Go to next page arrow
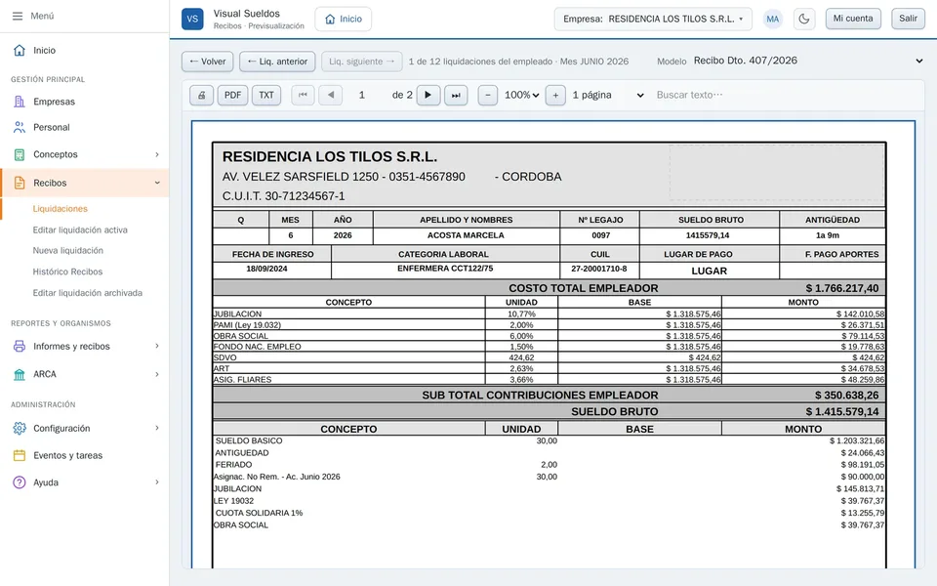This screenshot has width=937, height=586. [428, 95]
